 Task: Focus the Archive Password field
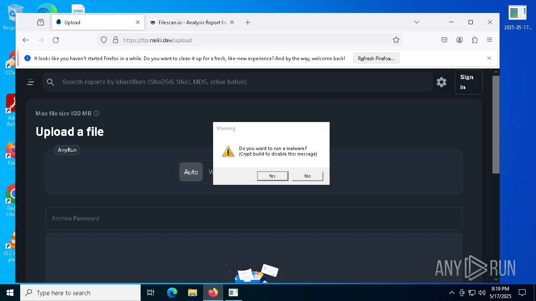254,218
